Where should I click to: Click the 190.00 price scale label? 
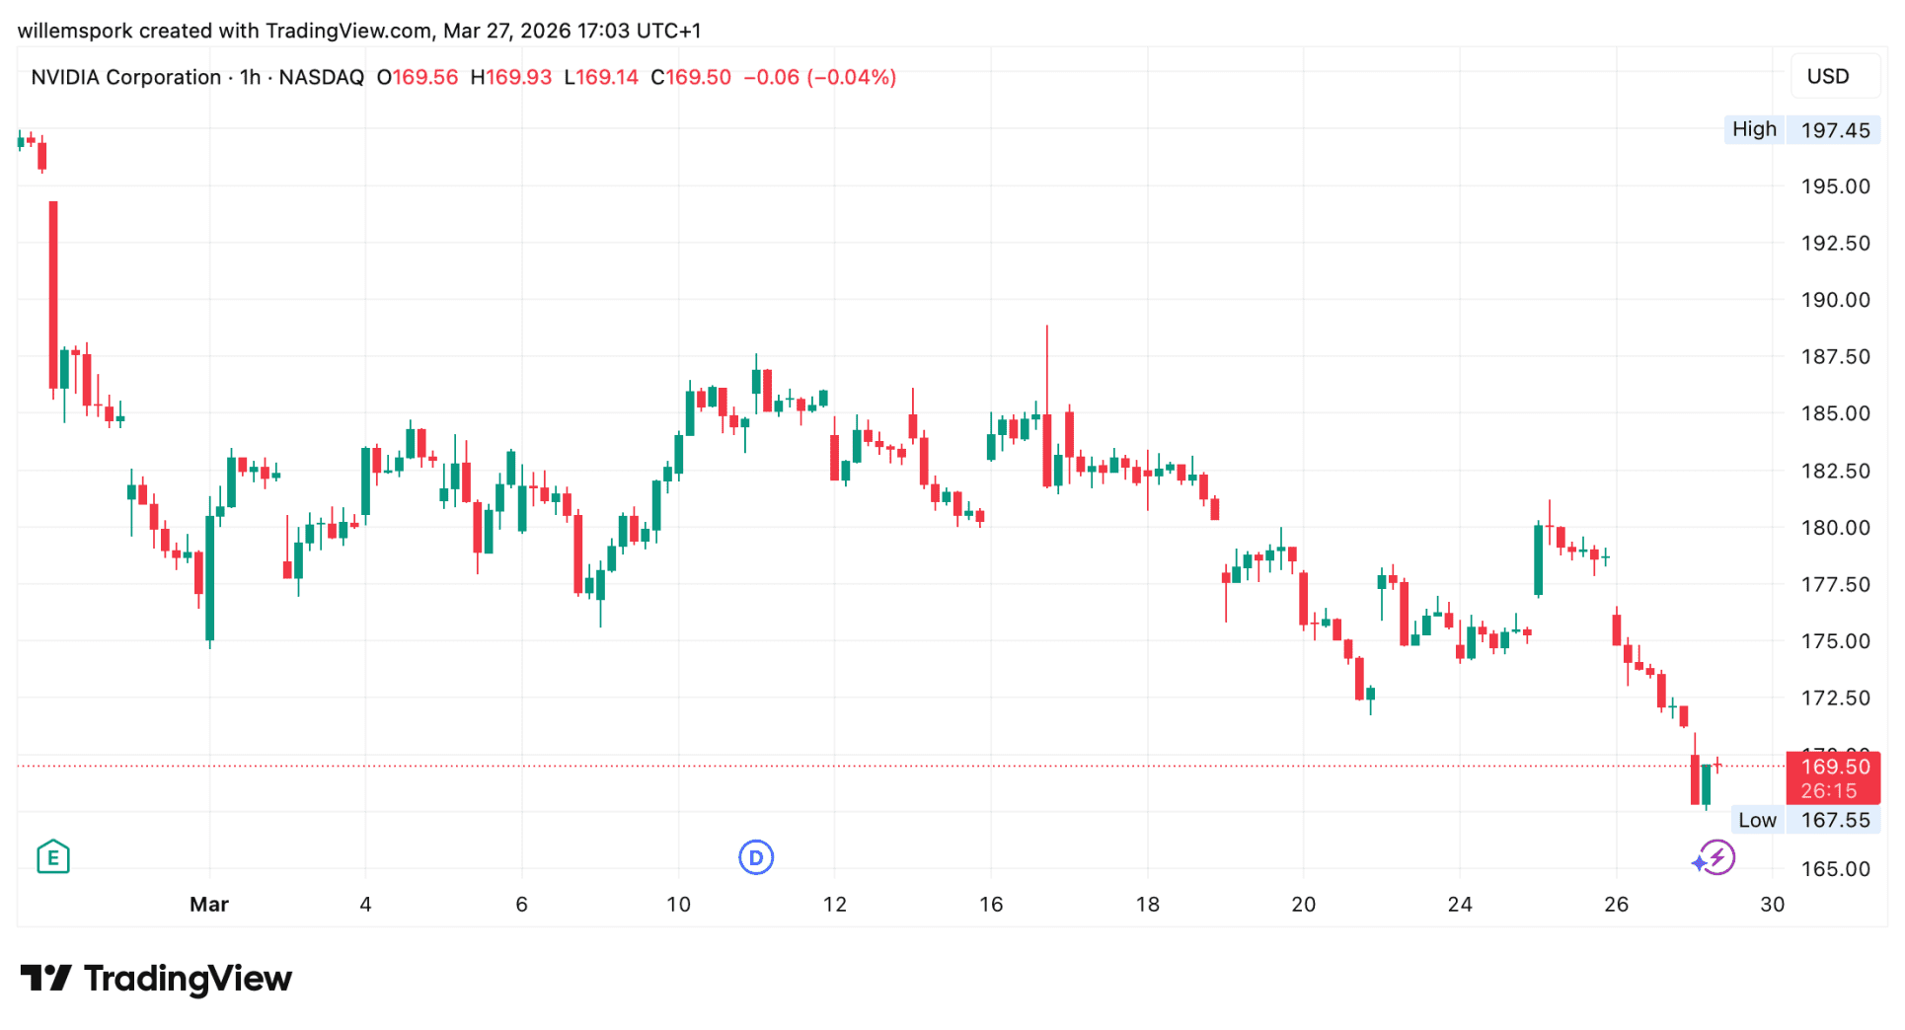click(1835, 300)
